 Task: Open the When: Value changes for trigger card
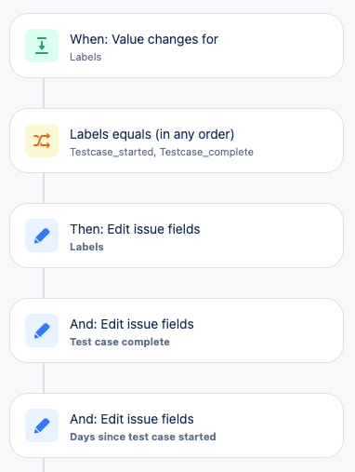coord(177,46)
